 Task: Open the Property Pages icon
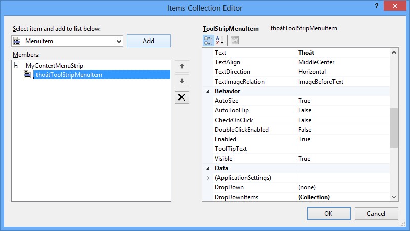coord(235,41)
